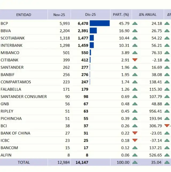
Task: Select the ENTIDAD column header
Action: (x=24, y=15)
